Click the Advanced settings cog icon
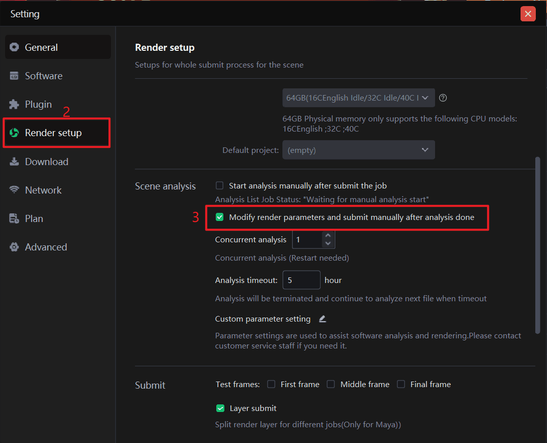The width and height of the screenshot is (547, 443). click(14, 247)
